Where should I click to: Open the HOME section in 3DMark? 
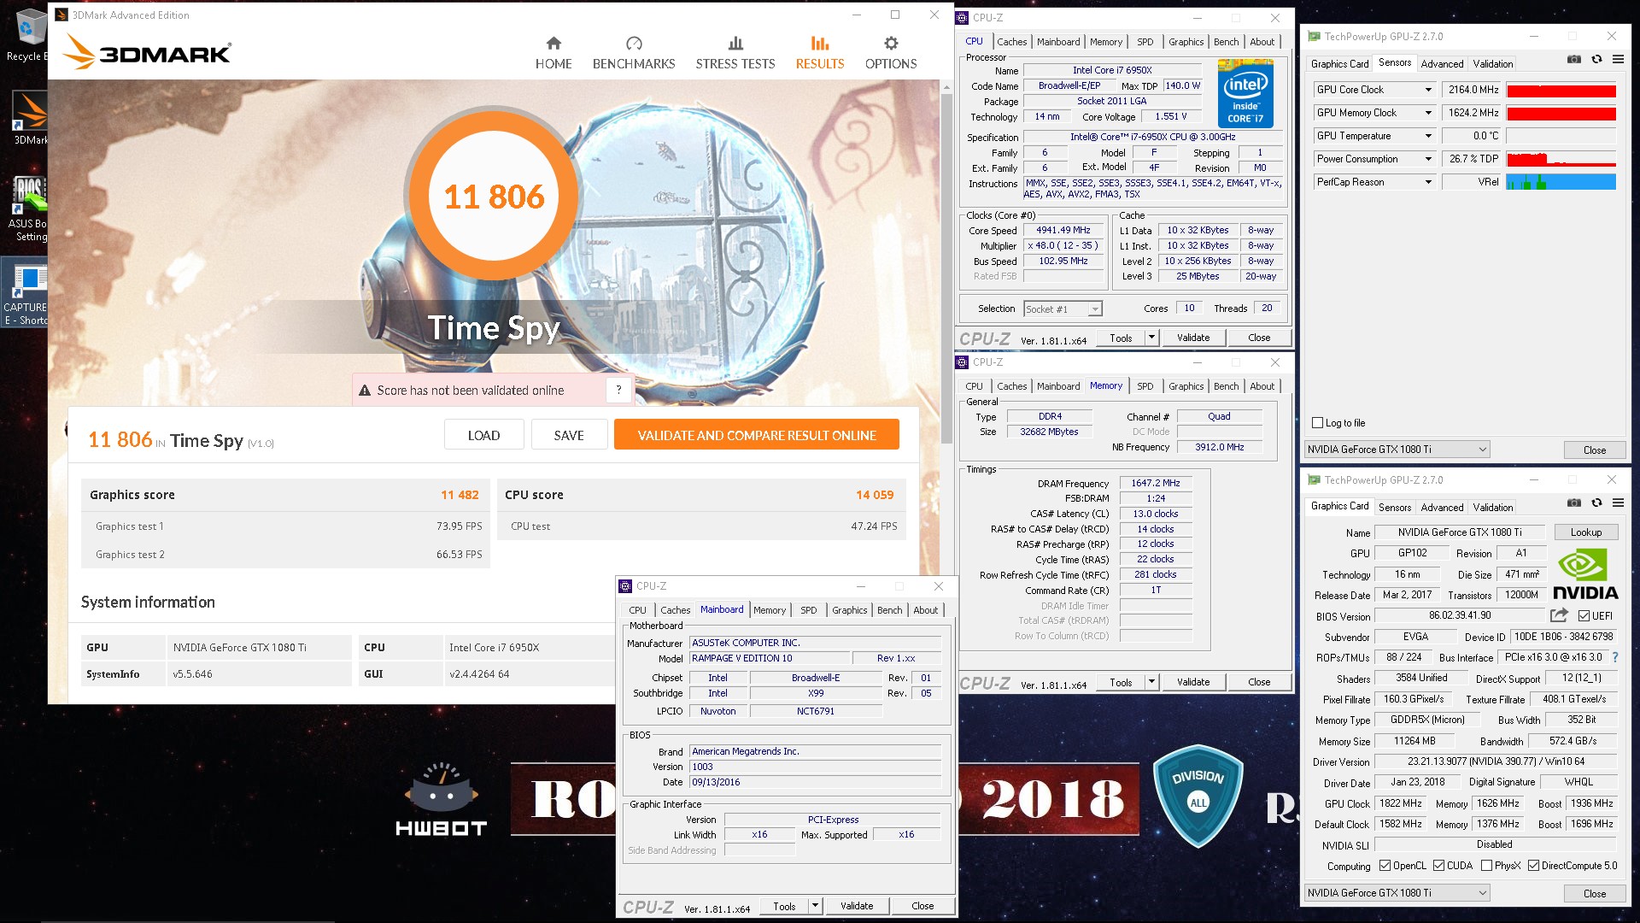point(553,53)
